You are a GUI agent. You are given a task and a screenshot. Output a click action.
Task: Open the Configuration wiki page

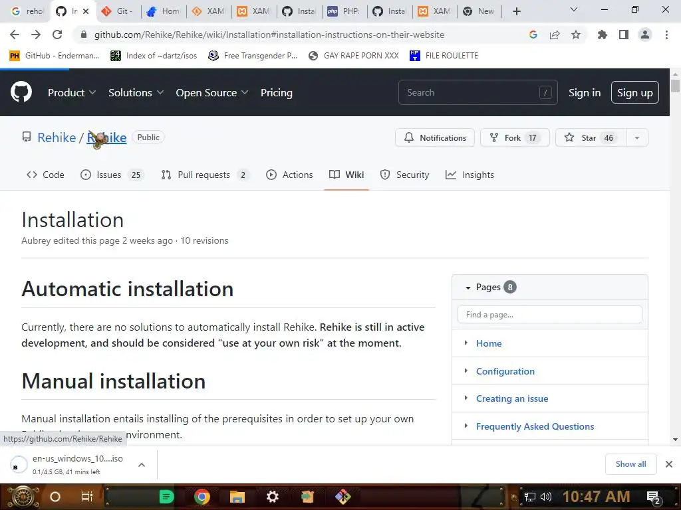pyautogui.click(x=505, y=371)
